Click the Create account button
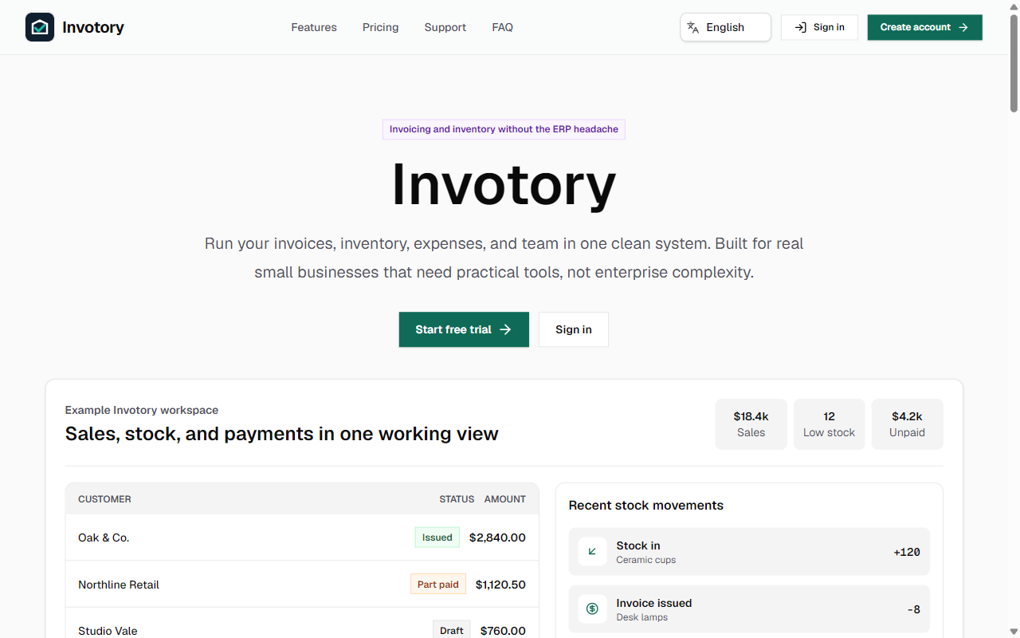The image size is (1020, 638). pyautogui.click(x=924, y=27)
